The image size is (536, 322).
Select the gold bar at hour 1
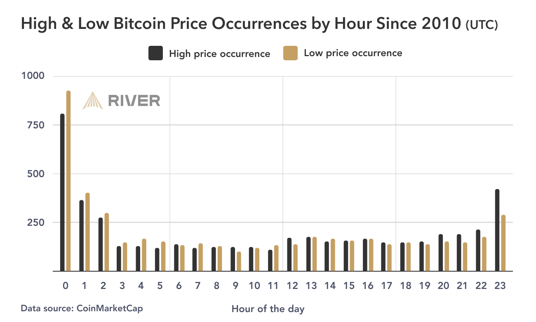(x=87, y=232)
